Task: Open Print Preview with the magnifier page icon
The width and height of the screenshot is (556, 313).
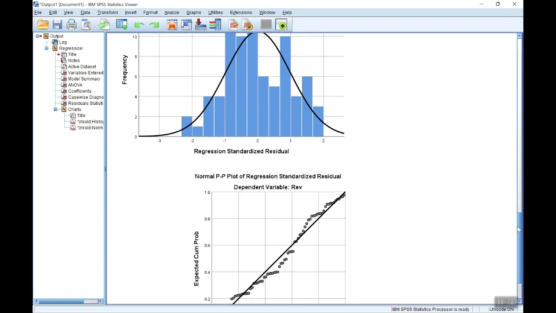Action: pos(86,25)
